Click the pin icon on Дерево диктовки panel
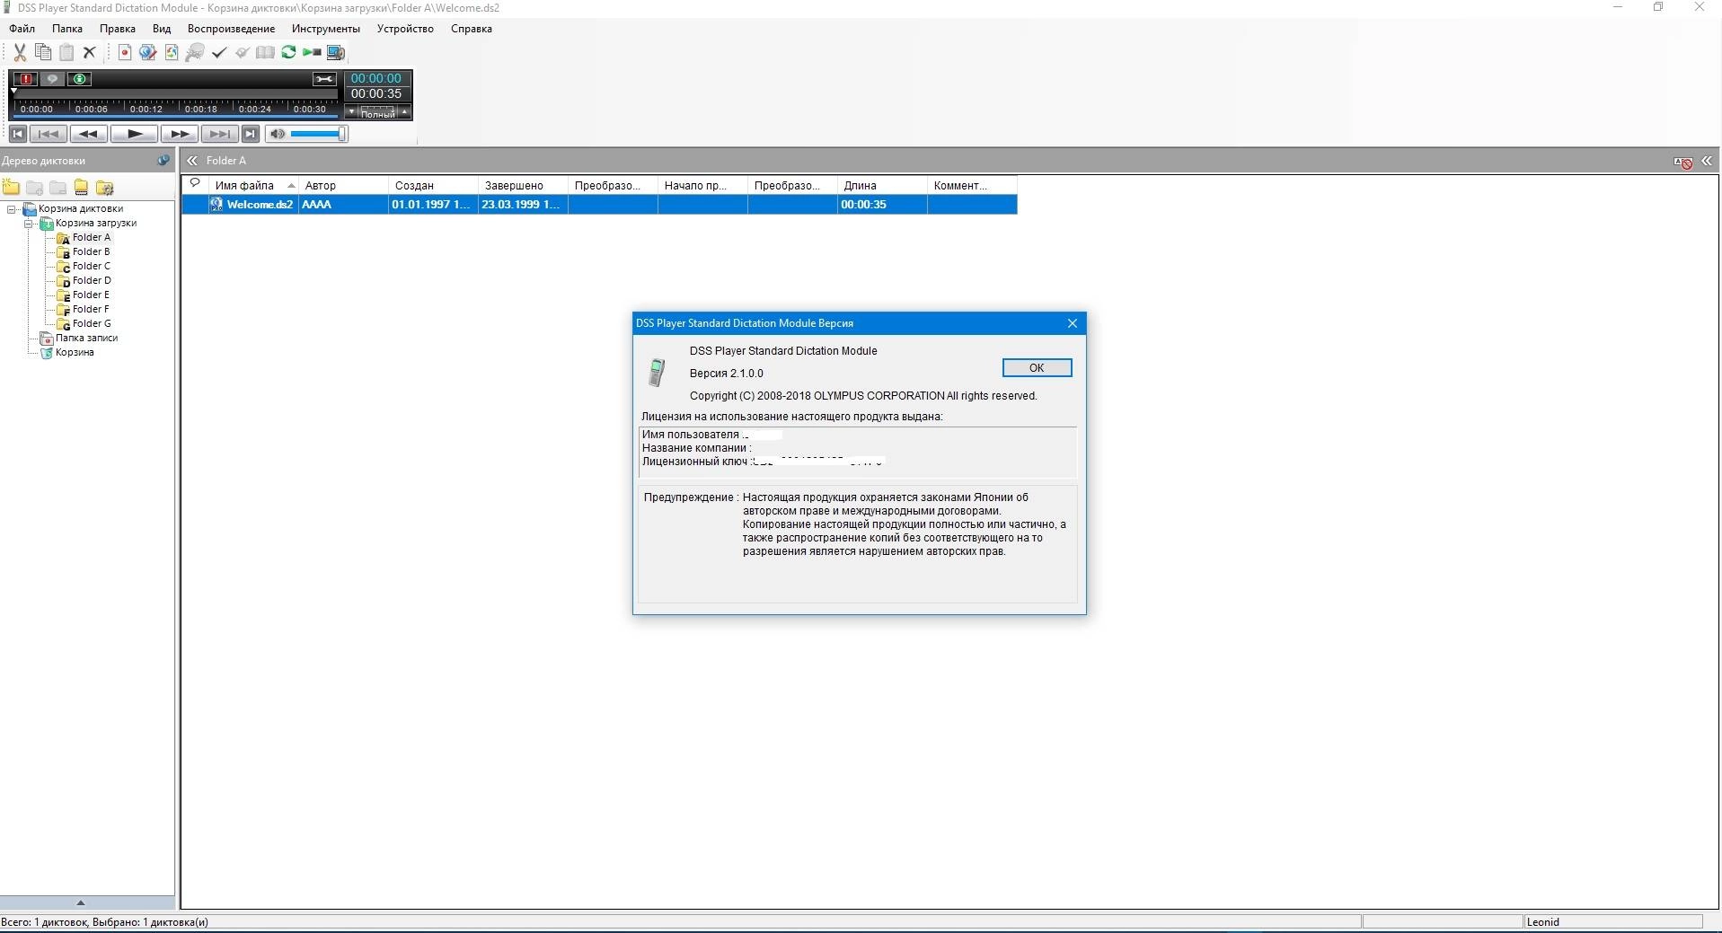This screenshot has height=933, width=1722. 163,161
